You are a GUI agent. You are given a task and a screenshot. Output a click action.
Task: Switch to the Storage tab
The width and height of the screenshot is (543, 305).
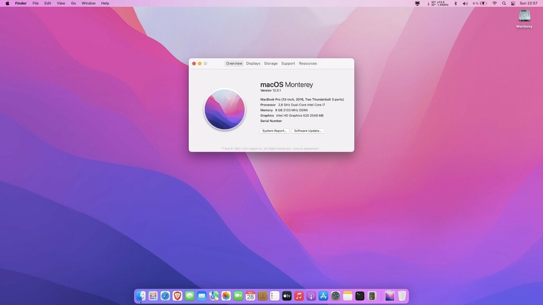pyautogui.click(x=270, y=64)
